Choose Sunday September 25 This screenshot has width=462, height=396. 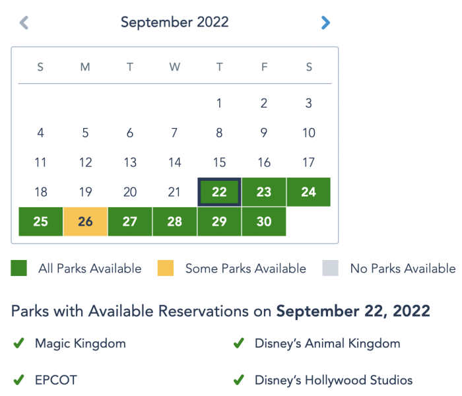(40, 221)
